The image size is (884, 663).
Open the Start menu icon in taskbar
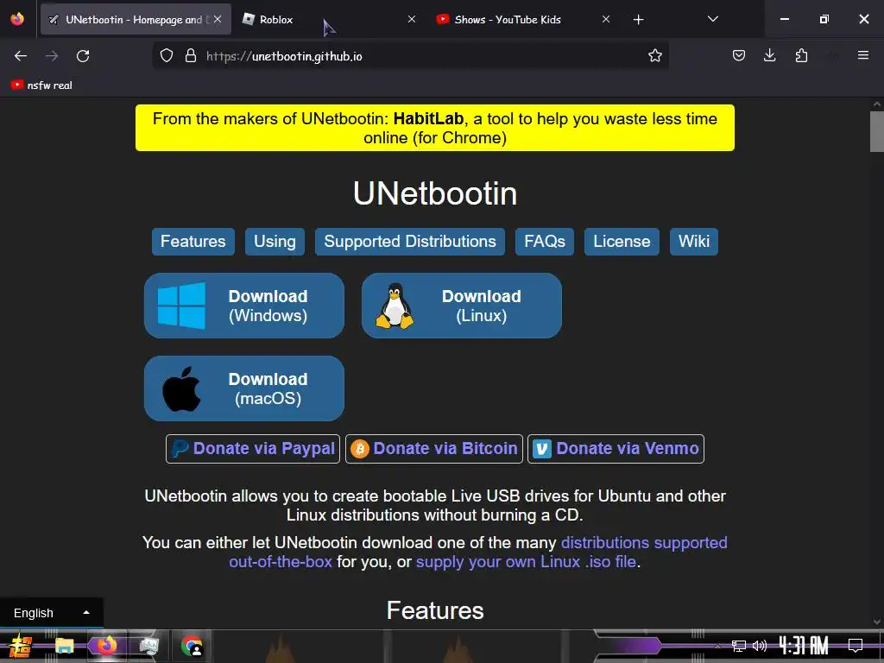21,646
